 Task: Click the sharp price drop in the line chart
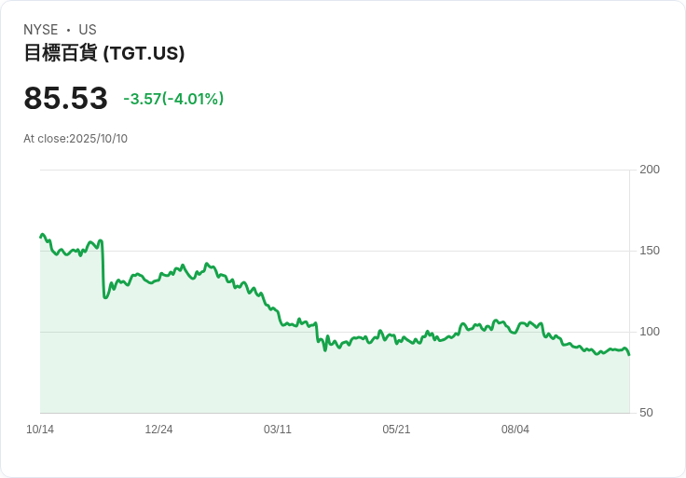[x=103, y=269]
